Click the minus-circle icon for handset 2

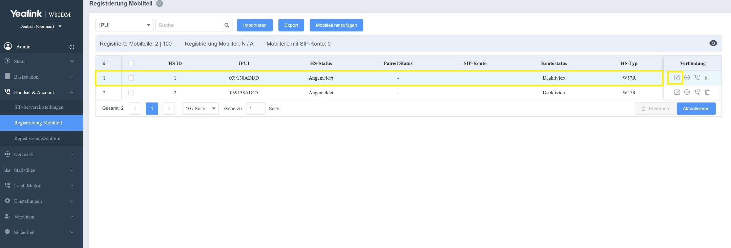[x=687, y=92]
